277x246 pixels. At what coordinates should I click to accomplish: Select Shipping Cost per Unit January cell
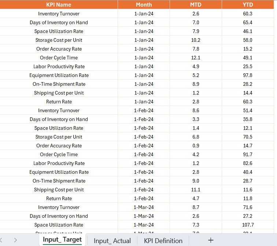[59, 93]
